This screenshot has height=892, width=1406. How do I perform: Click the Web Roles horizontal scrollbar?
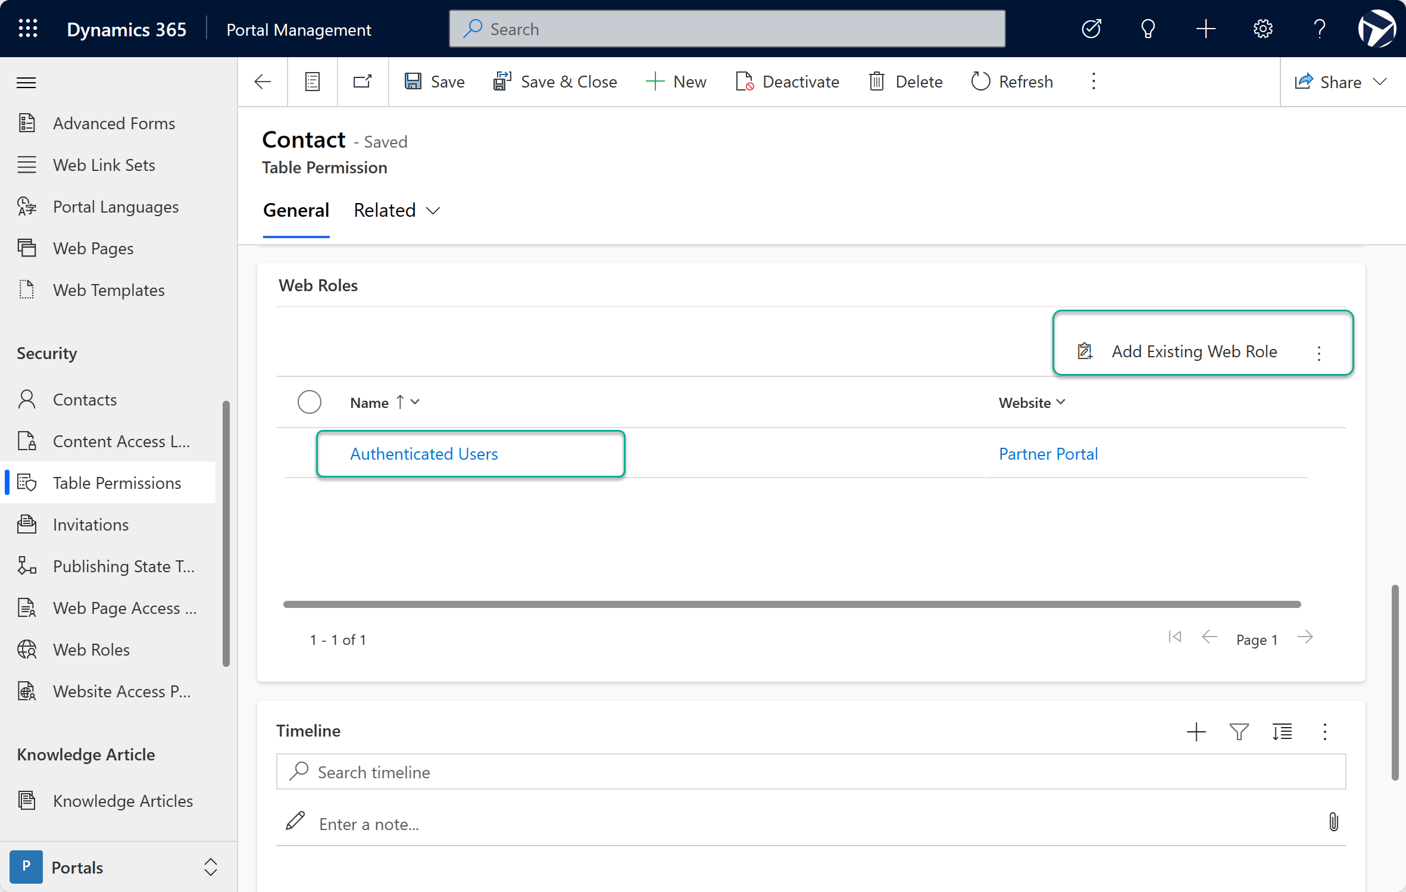pyautogui.click(x=792, y=604)
